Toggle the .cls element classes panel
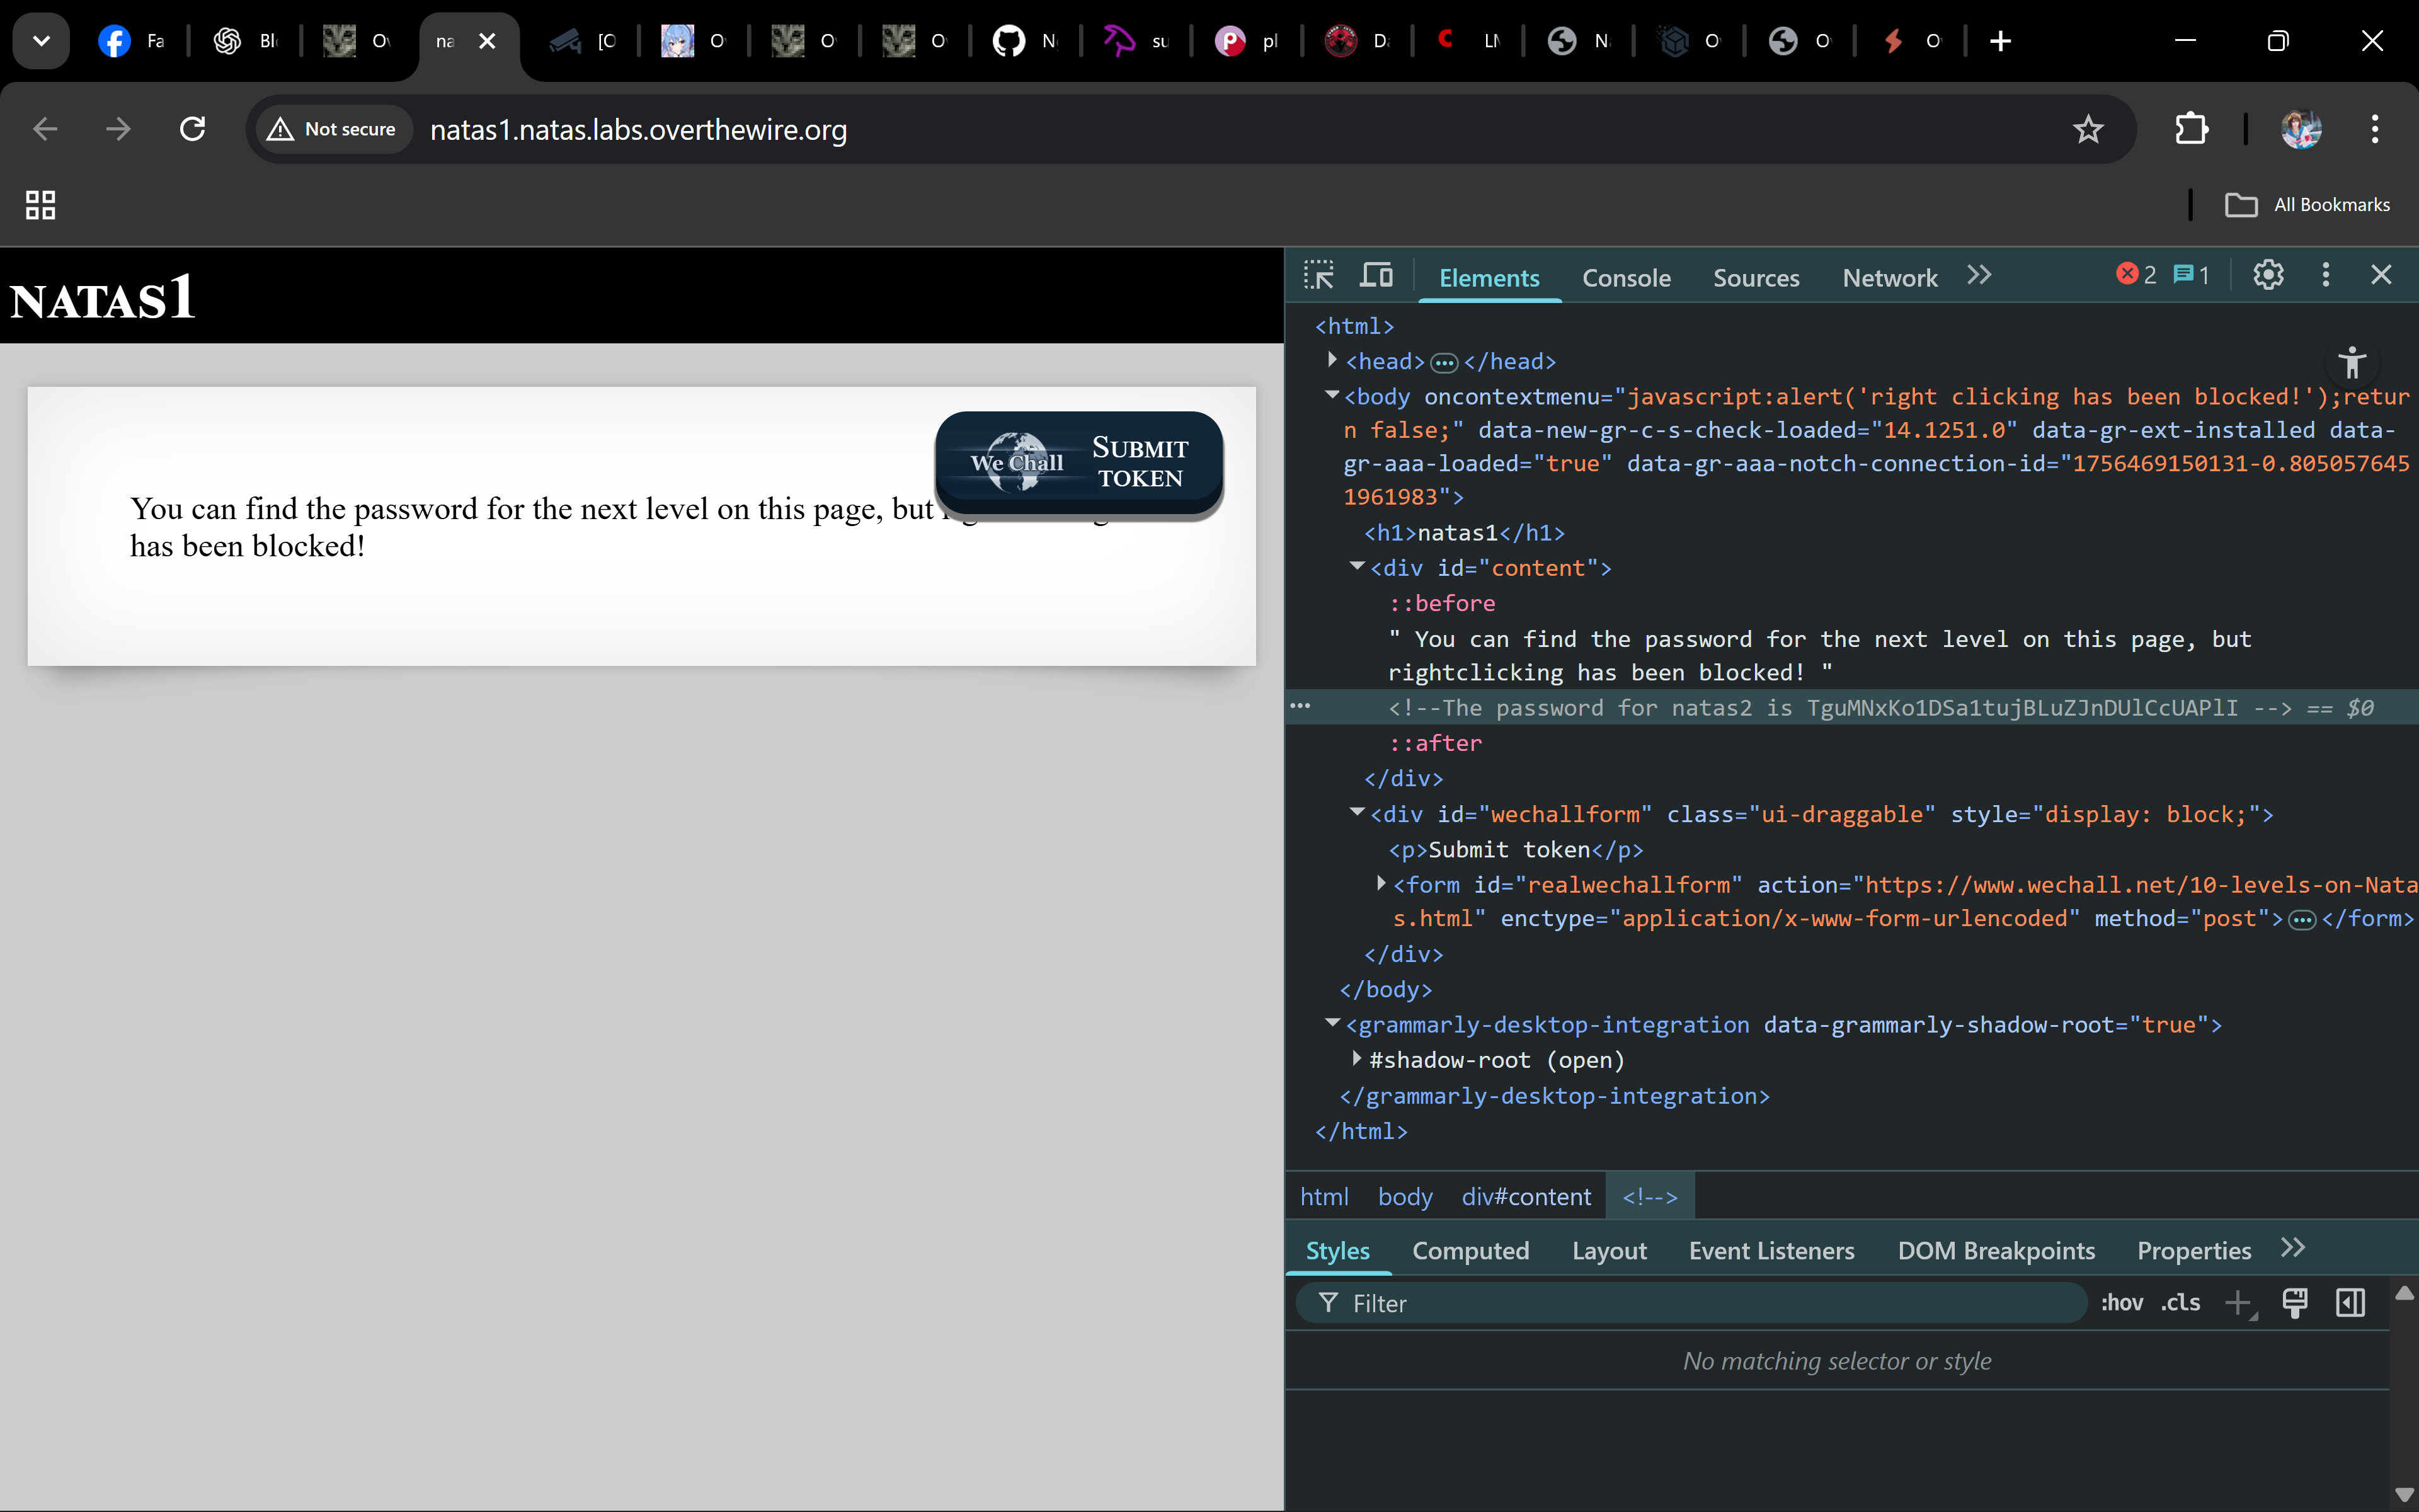Viewport: 2419px width, 1512px height. [2180, 1302]
